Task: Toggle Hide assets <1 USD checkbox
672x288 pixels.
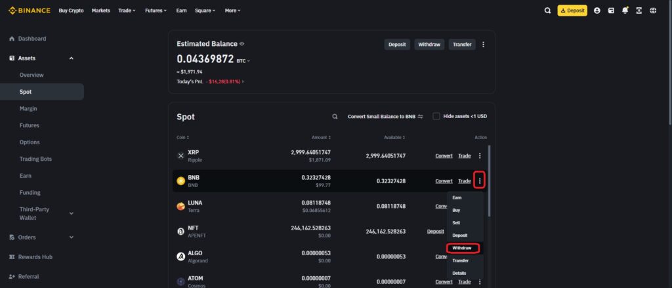Action: 436,116
